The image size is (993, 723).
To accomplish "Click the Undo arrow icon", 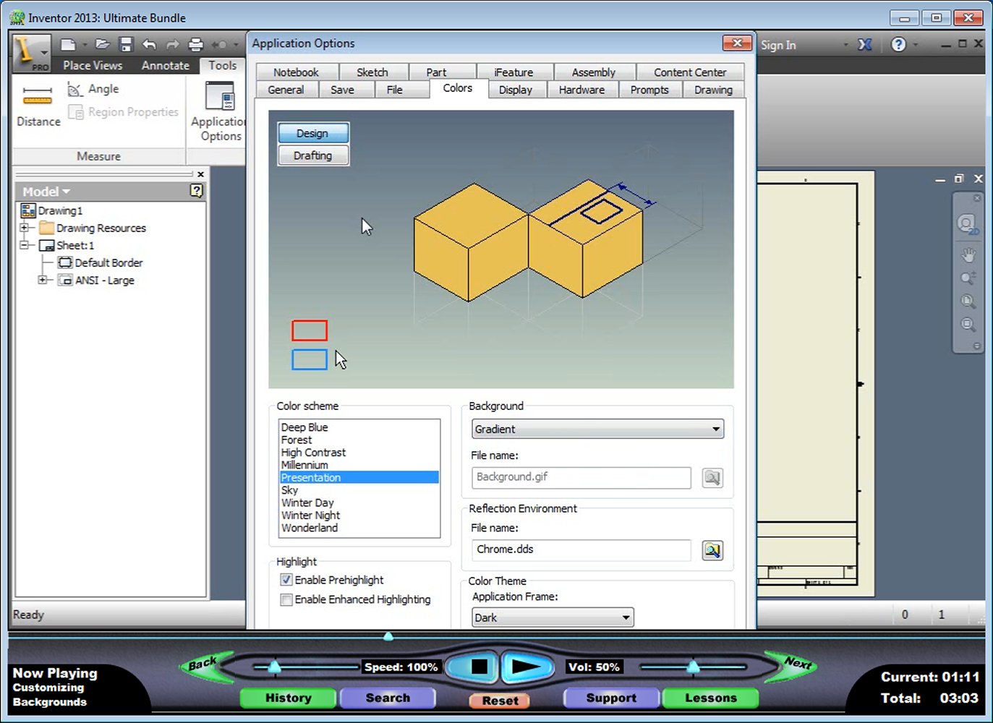I will click(x=149, y=45).
